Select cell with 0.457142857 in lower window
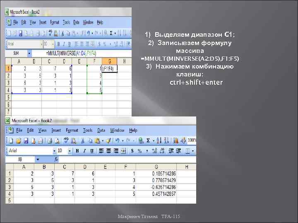The width and height of the screenshot is (298, 223). (x=156, y=194)
